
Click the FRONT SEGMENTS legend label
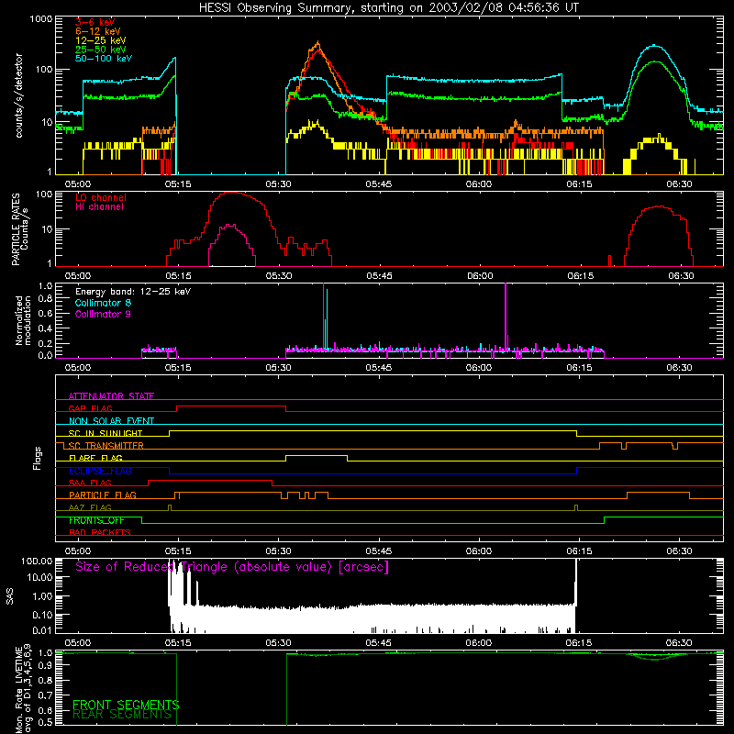coord(126,705)
